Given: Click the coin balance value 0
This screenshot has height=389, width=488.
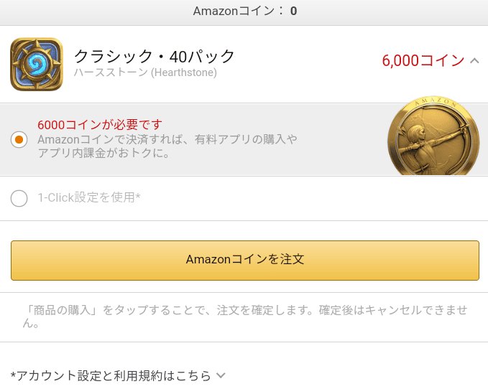Looking at the screenshot, I should [x=293, y=11].
